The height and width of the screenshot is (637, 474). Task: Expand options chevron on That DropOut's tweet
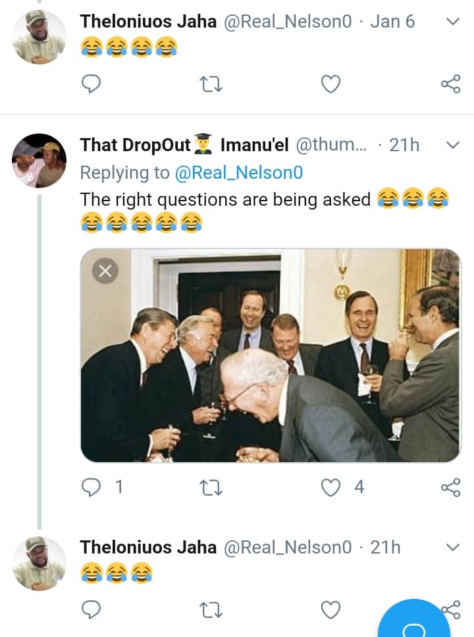[x=452, y=145]
